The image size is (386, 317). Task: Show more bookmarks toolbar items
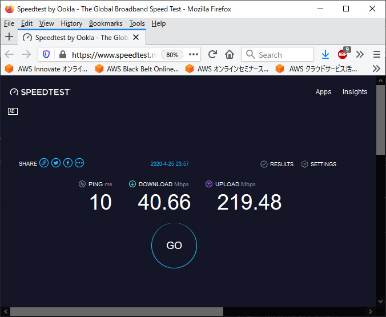pos(376,69)
